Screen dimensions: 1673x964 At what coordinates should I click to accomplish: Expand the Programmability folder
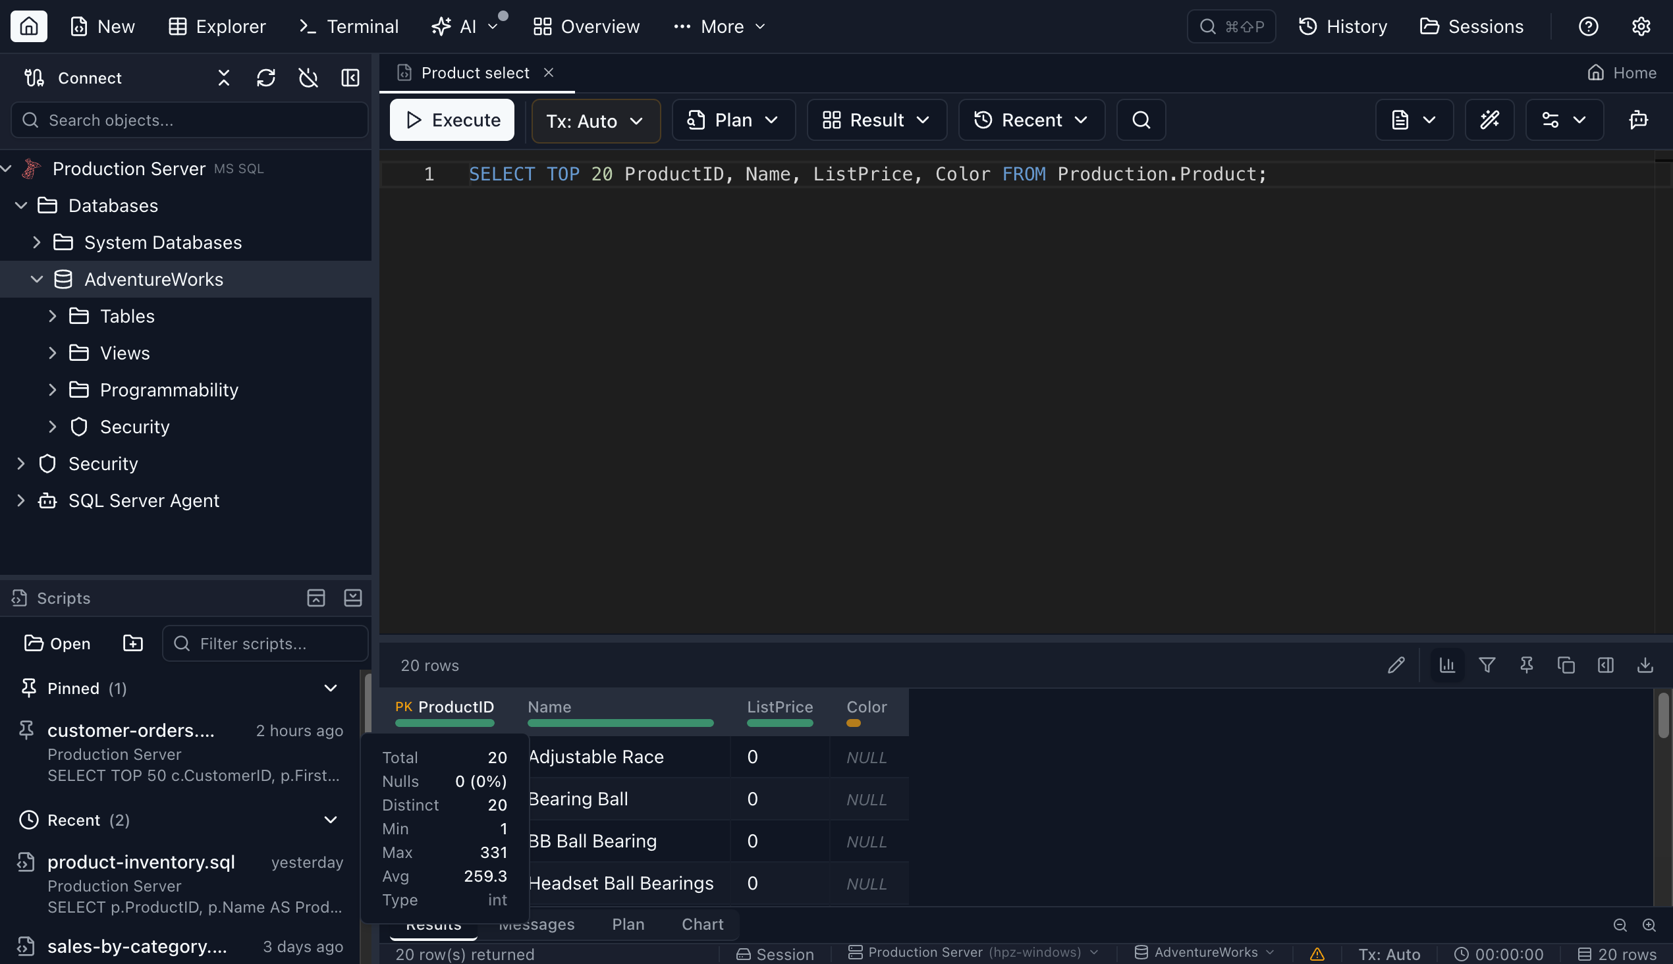click(x=53, y=390)
